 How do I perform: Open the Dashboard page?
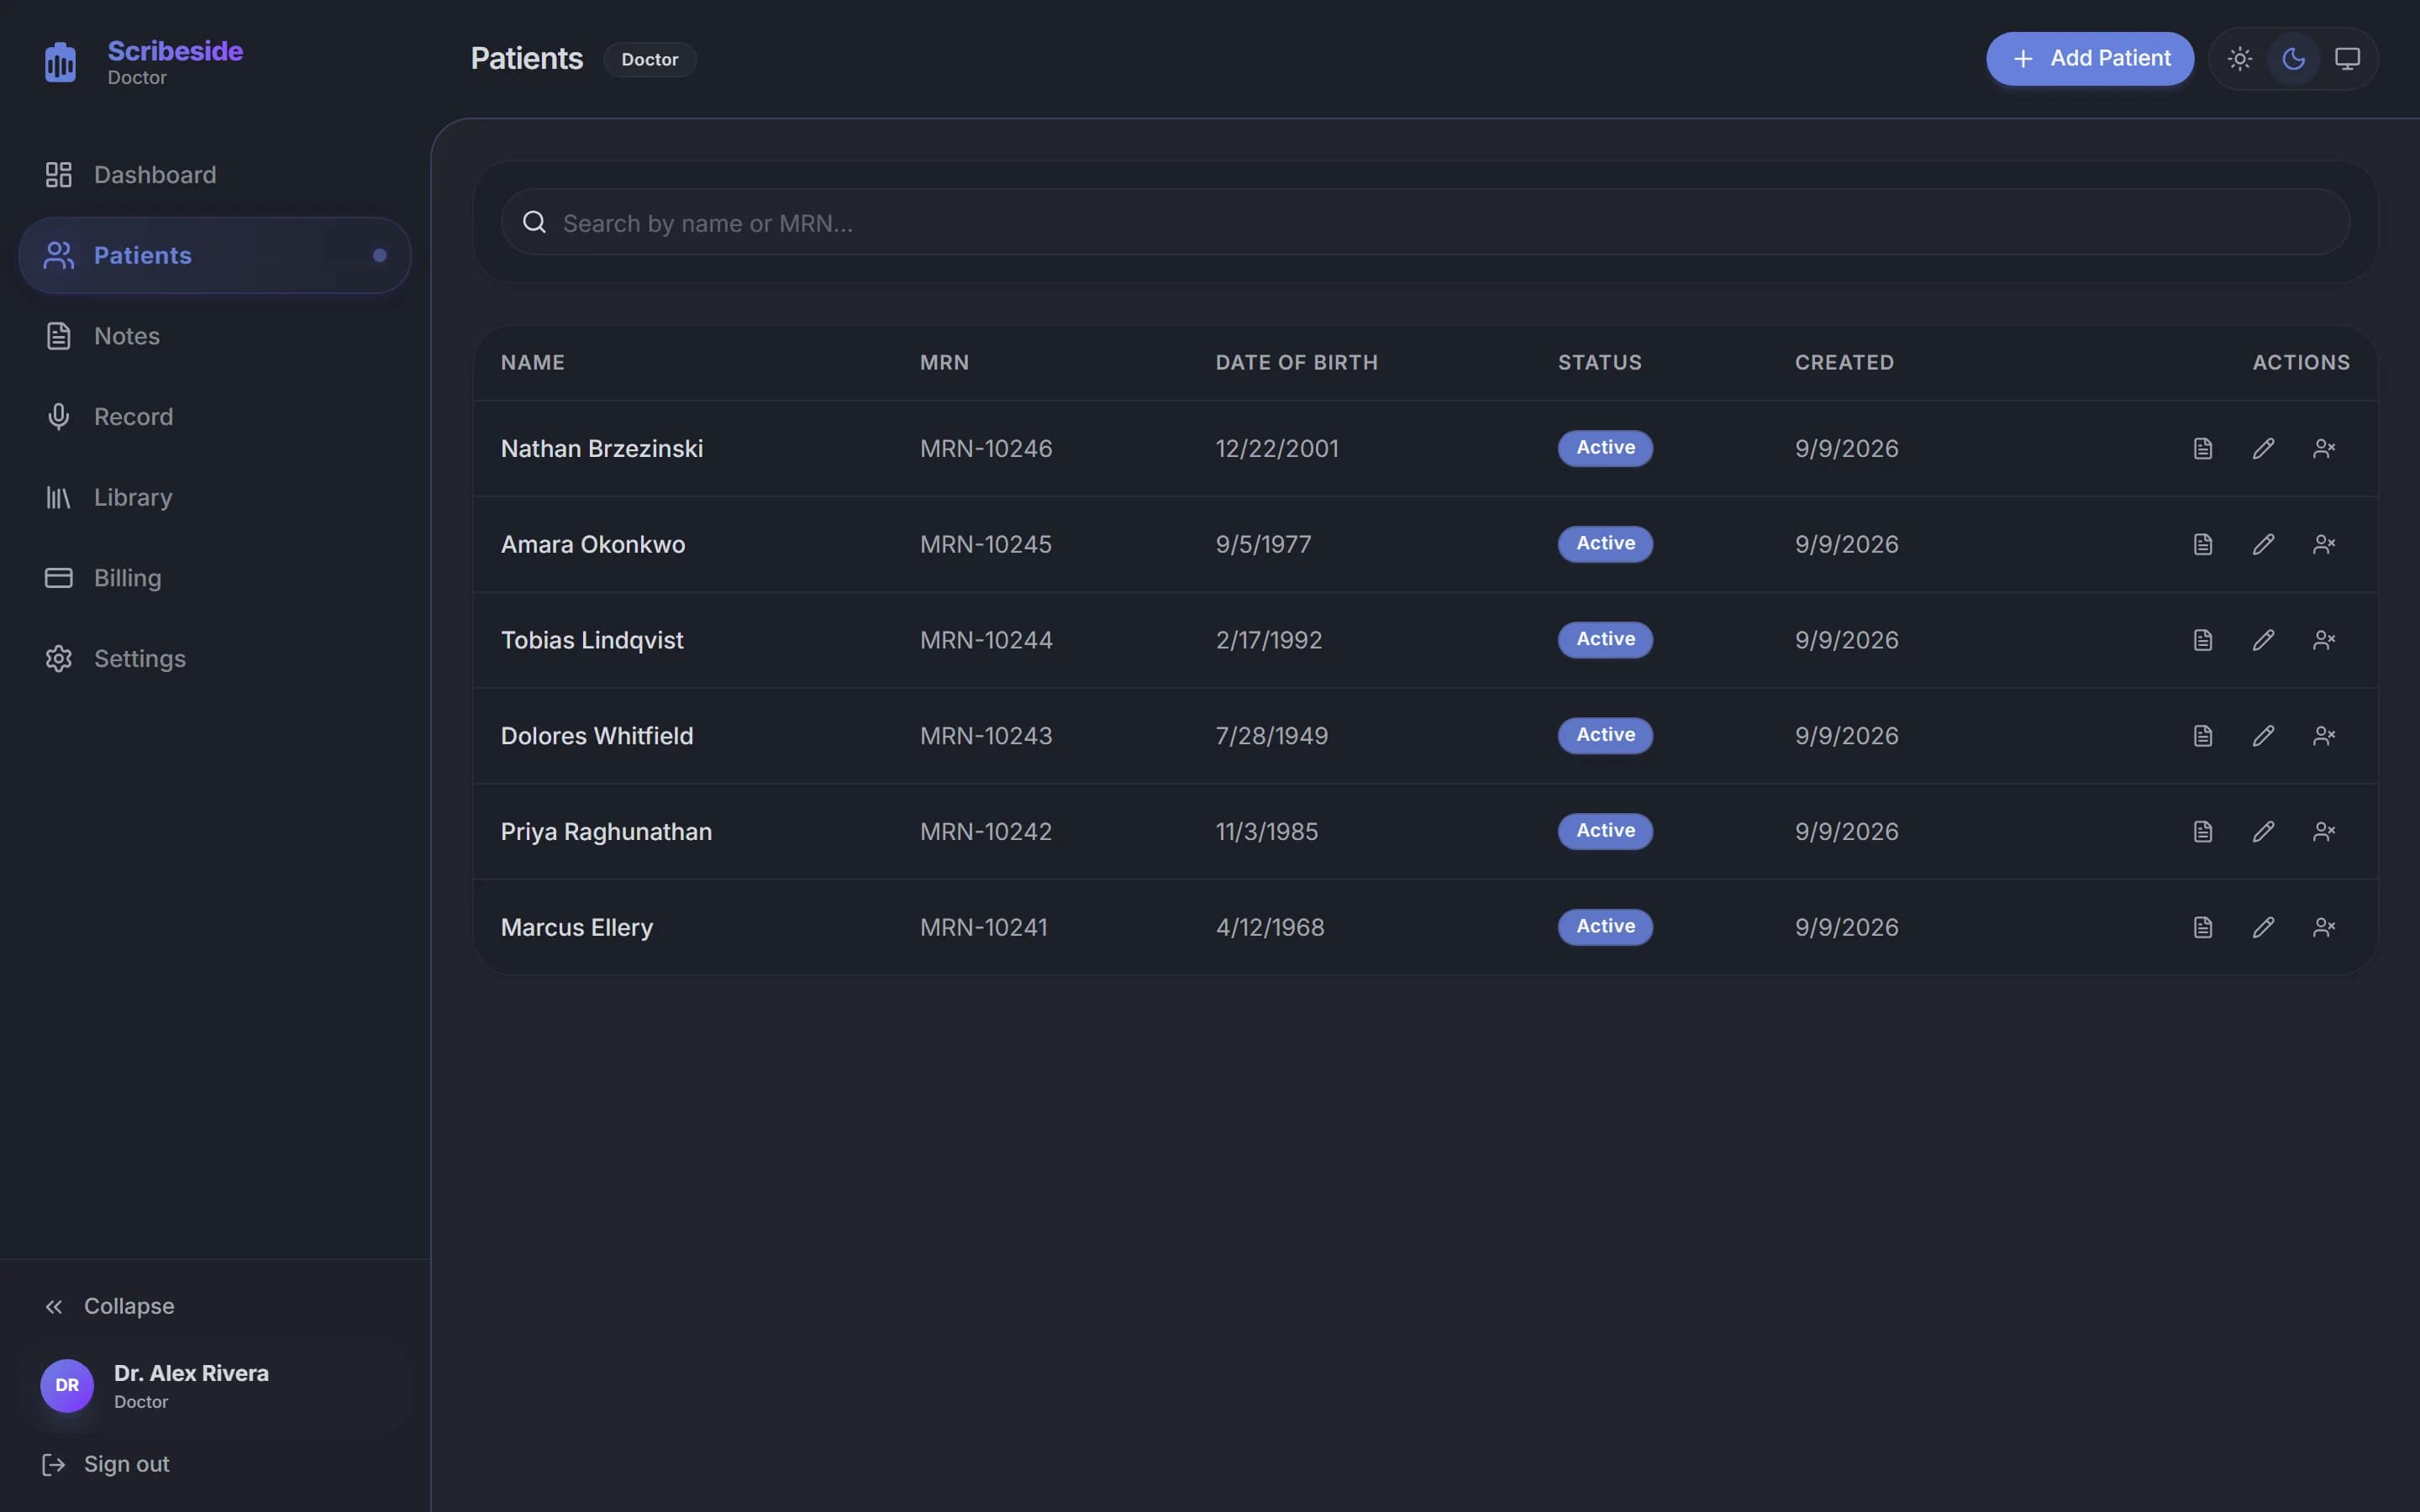coord(215,175)
